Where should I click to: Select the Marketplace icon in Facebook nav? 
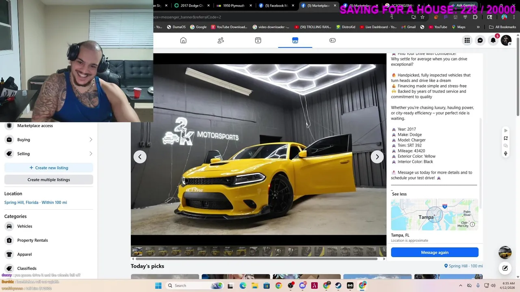coord(295,40)
